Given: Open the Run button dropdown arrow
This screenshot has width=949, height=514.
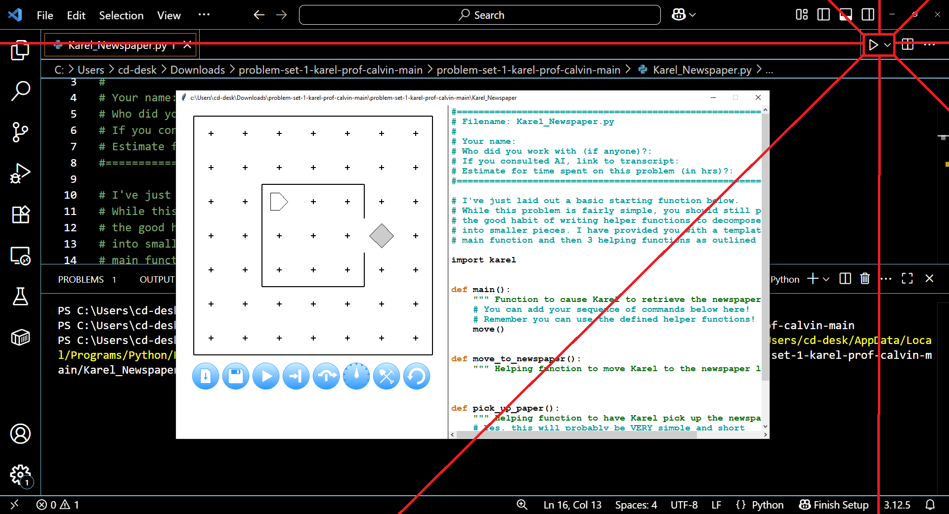Looking at the screenshot, I should pyautogui.click(x=887, y=45).
